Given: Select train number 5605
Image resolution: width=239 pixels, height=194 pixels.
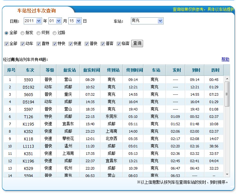Looking at the screenshot, I should 29,95.
